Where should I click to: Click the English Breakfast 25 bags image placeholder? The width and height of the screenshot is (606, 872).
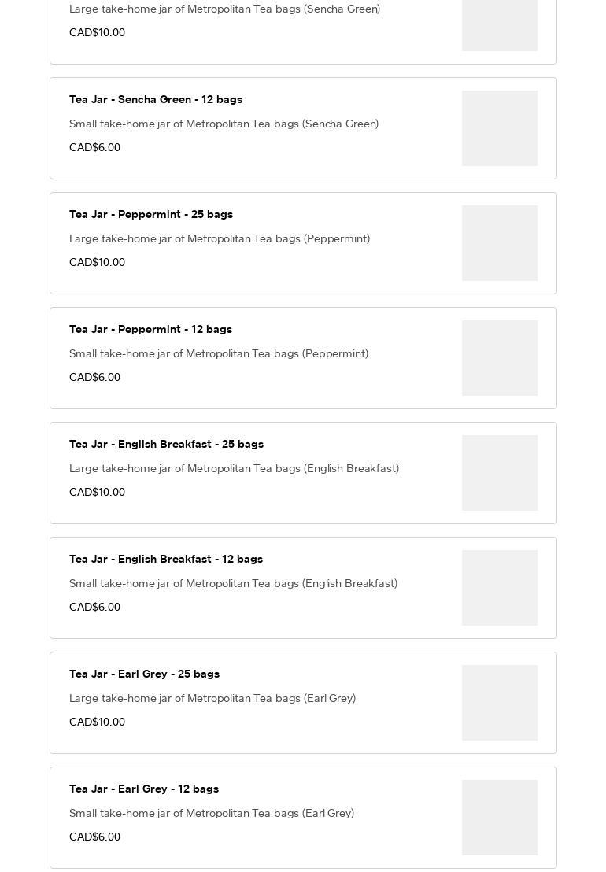(499, 473)
